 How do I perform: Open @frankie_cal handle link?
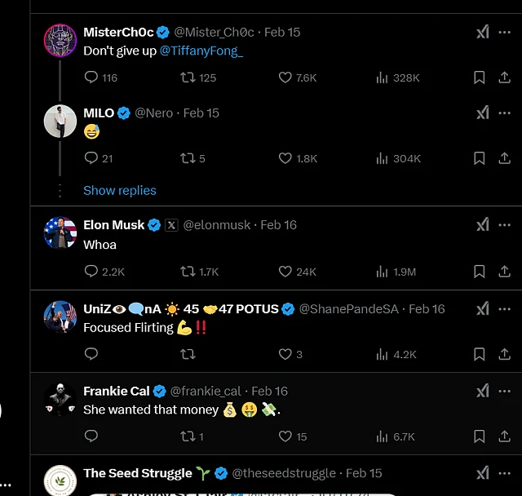(206, 391)
